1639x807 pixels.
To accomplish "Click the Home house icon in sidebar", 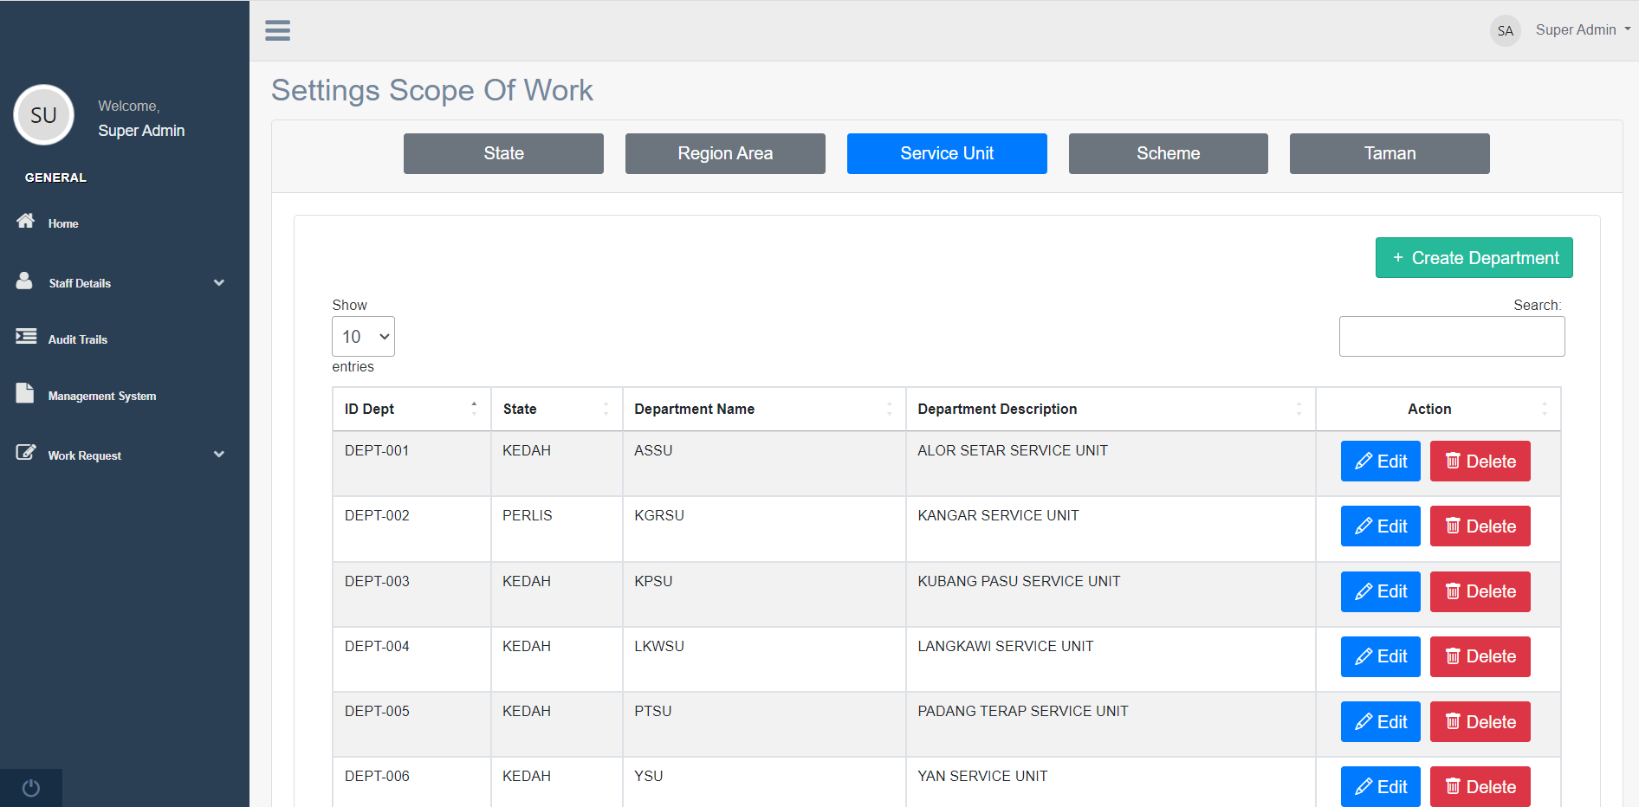I will click(x=26, y=221).
